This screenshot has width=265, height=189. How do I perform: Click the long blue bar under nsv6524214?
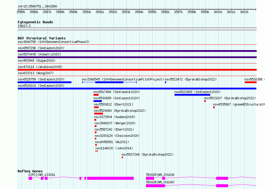point(137,89)
